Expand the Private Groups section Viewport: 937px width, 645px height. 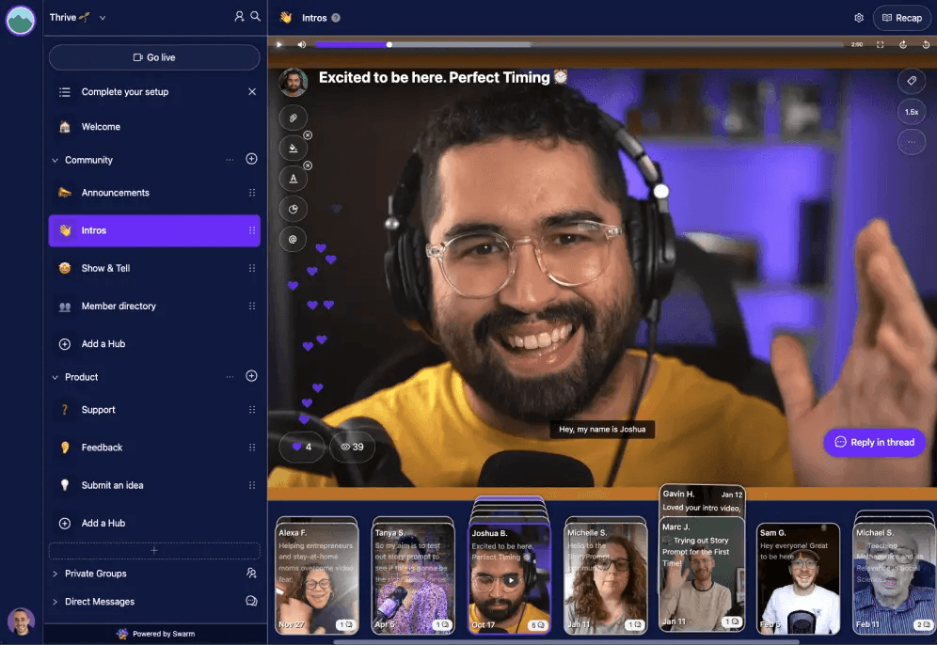[x=55, y=574]
